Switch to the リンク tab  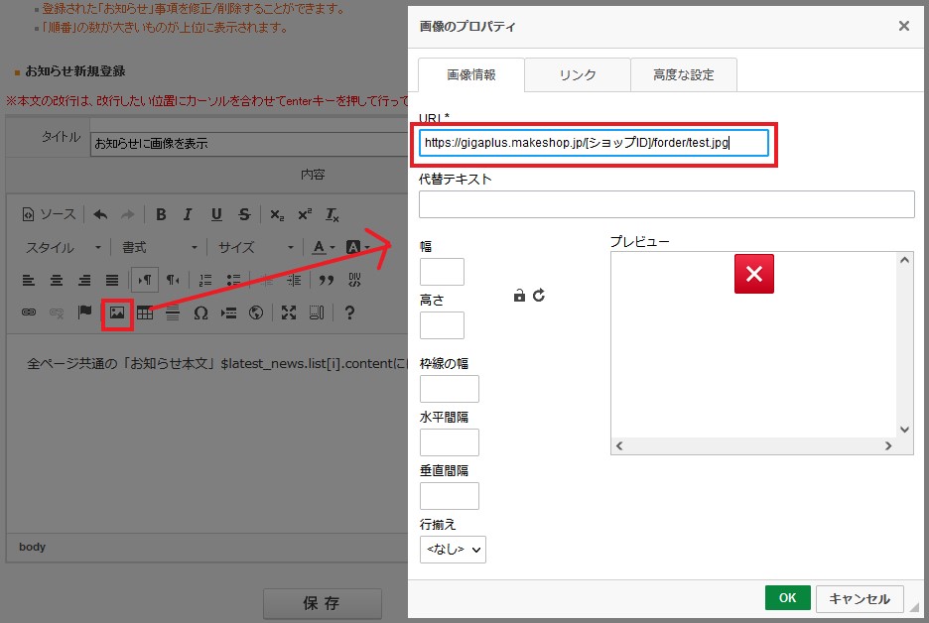pyautogui.click(x=579, y=73)
